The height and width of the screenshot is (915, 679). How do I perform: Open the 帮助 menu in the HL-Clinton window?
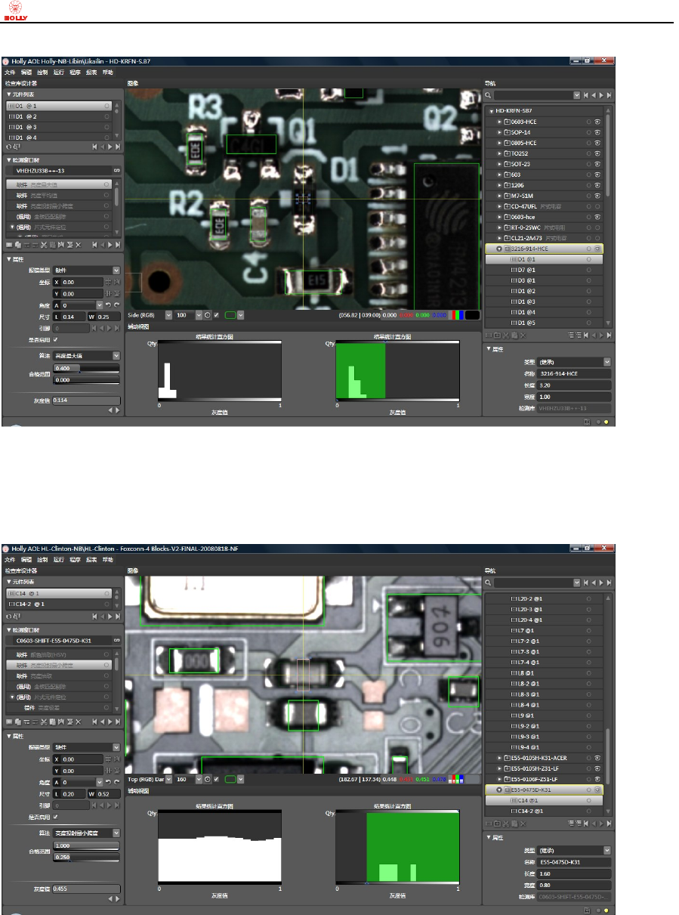[108, 560]
